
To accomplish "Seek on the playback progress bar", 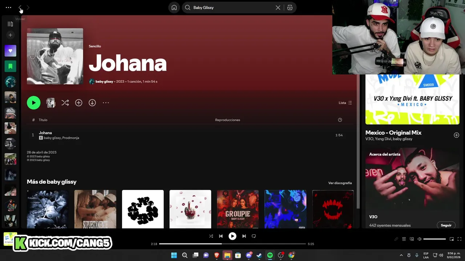I will [232, 244].
